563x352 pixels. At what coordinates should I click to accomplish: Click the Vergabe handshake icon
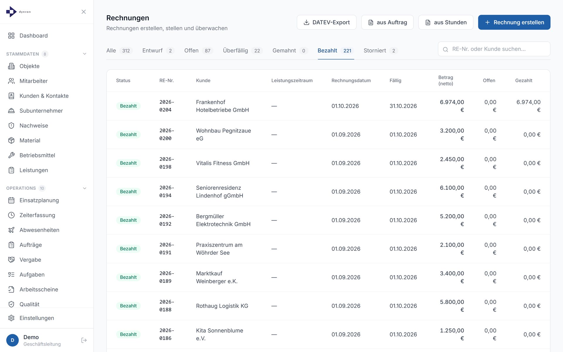(11, 260)
